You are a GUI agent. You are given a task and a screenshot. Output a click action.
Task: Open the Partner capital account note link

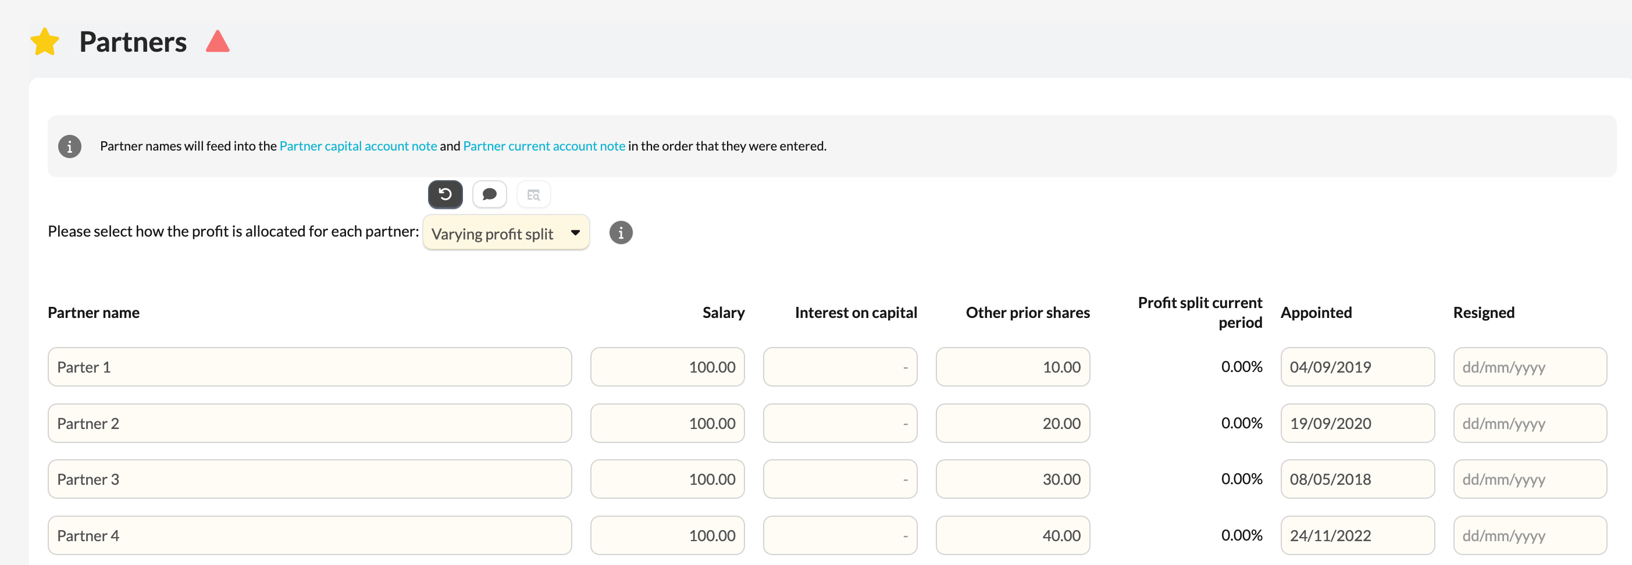pyautogui.click(x=358, y=146)
